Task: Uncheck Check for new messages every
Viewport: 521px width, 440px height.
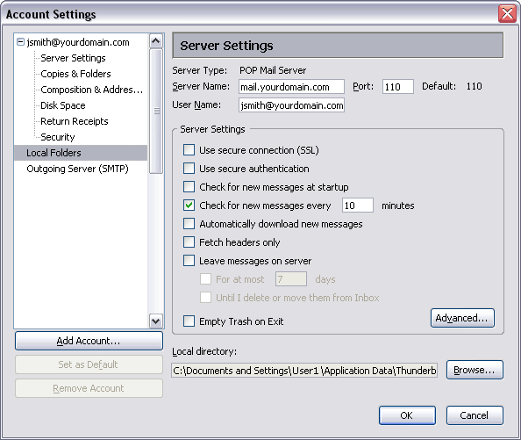Action: pos(189,206)
